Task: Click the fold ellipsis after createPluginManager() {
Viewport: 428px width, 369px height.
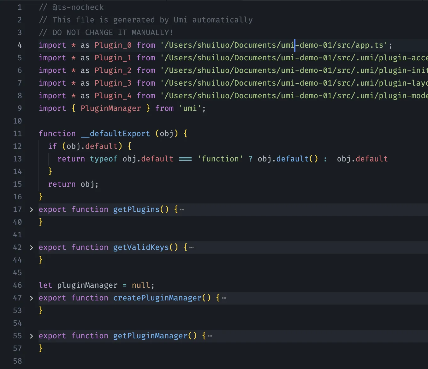Action: [x=224, y=298]
